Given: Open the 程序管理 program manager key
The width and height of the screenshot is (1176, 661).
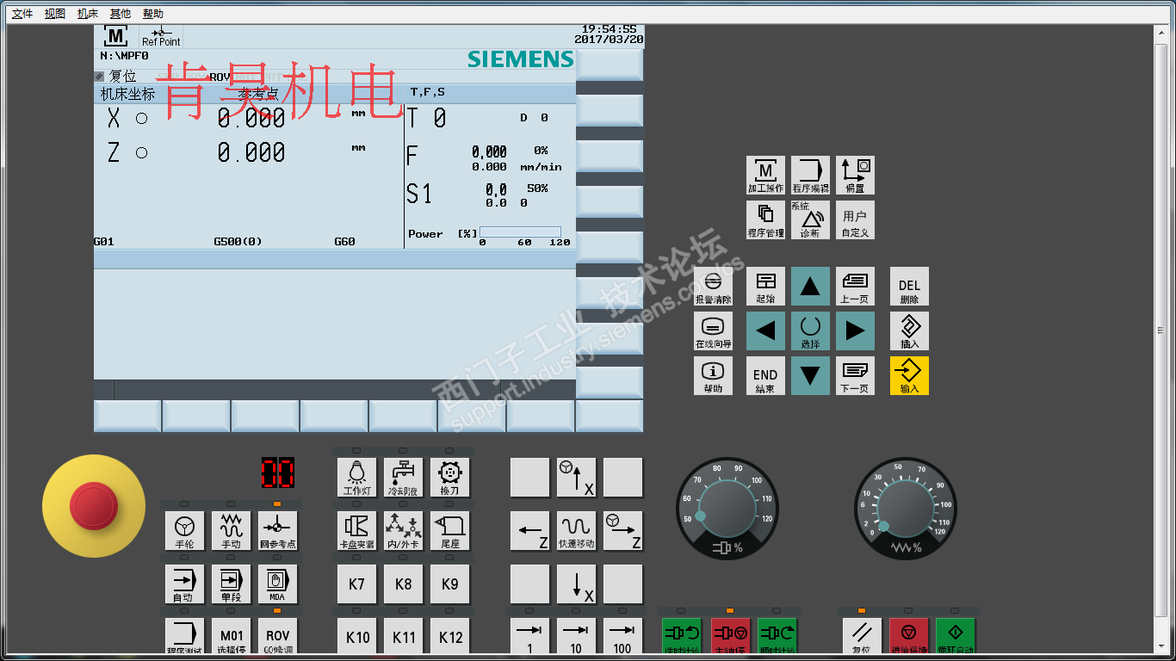Looking at the screenshot, I should pyautogui.click(x=765, y=220).
